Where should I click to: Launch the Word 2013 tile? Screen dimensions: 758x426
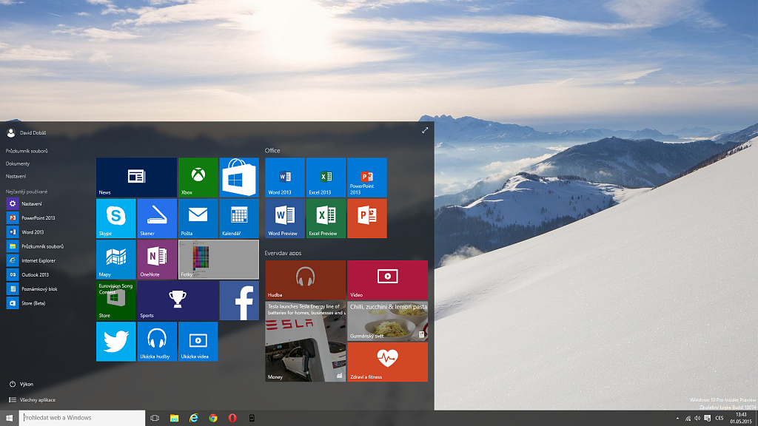point(285,177)
